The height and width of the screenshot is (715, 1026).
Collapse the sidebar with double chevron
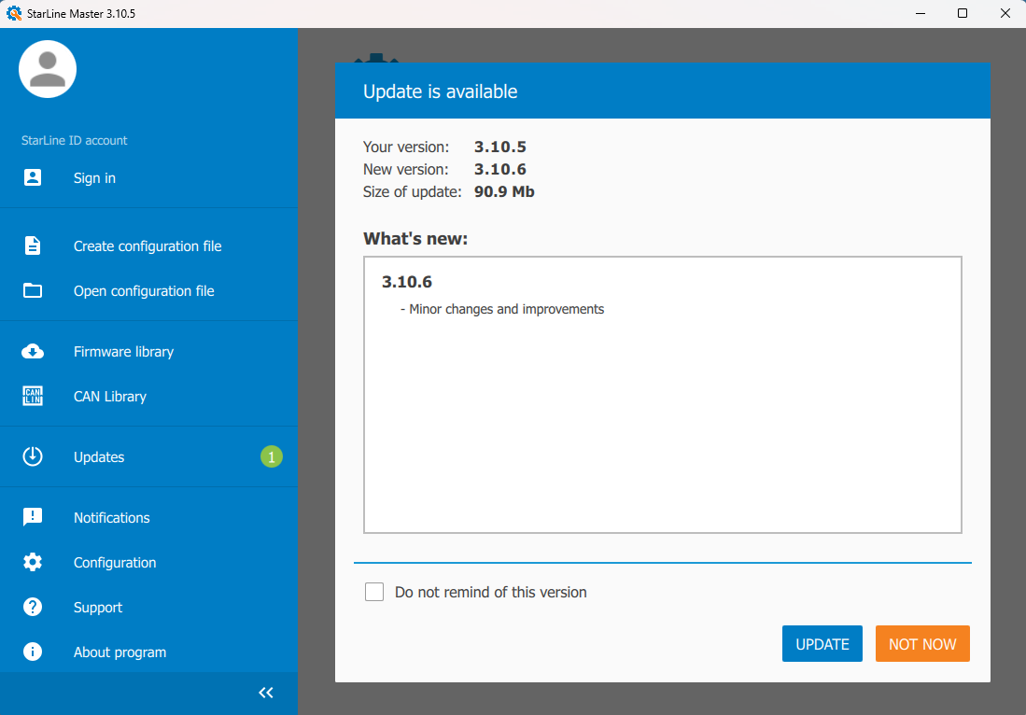[266, 693]
